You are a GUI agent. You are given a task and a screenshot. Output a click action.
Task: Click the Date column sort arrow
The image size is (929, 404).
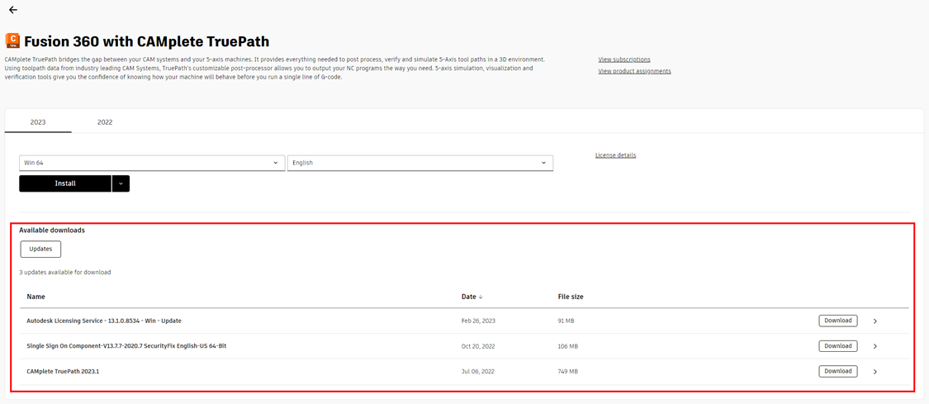[481, 297]
